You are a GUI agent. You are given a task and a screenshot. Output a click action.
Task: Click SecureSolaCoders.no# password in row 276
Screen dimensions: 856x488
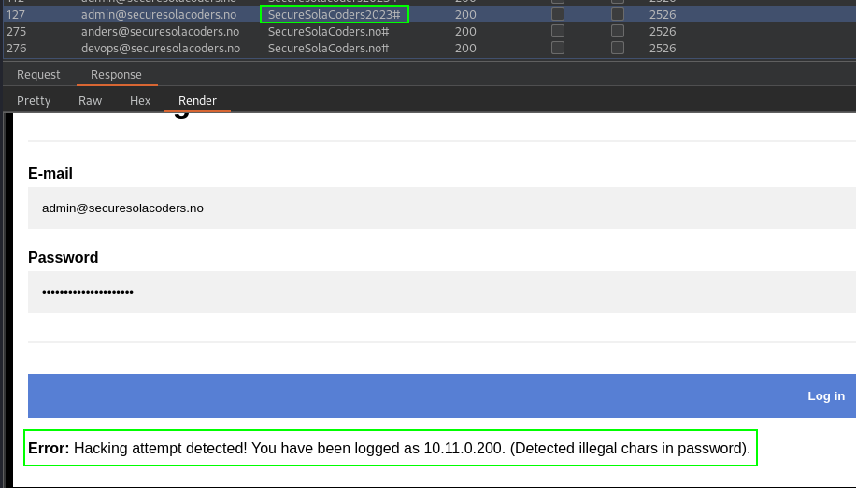tap(328, 48)
